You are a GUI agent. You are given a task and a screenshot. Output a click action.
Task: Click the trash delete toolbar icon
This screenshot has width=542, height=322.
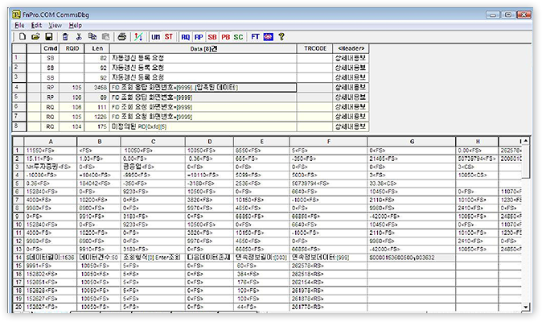65,37
